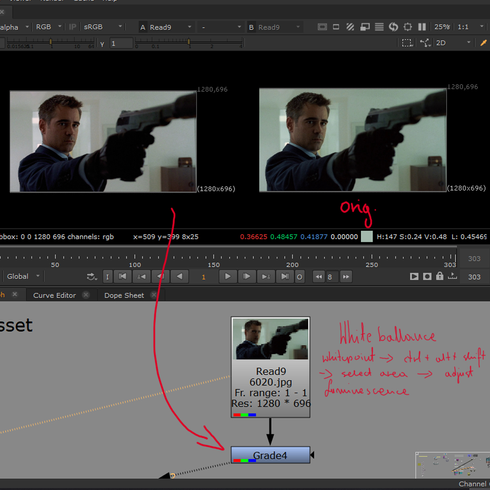This screenshot has width=490, height=490.
Task: Open the alpha channel dropdown
Action: (14, 27)
